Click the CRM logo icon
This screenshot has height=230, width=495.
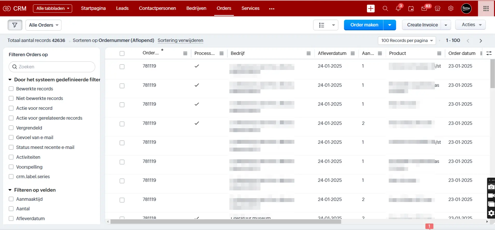pyautogui.click(x=7, y=9)
